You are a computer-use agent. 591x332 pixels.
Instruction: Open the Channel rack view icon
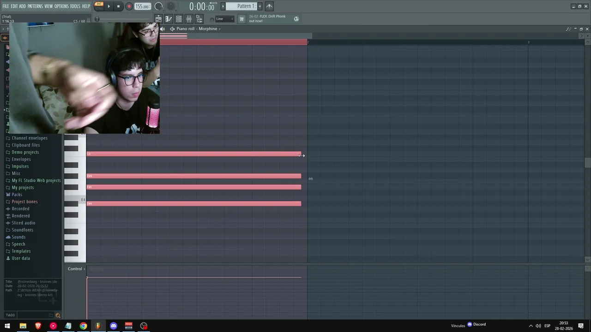click(x=179, y=19)
